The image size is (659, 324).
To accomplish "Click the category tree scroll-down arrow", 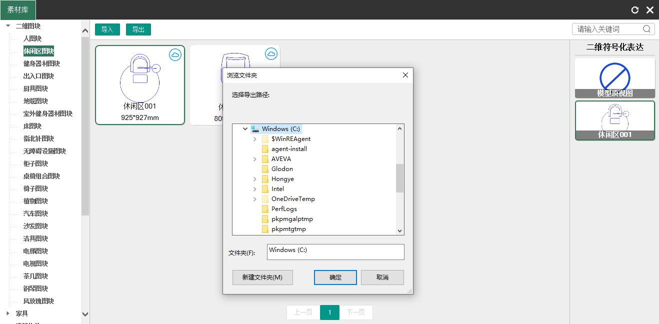I will [x=85, y=314].
